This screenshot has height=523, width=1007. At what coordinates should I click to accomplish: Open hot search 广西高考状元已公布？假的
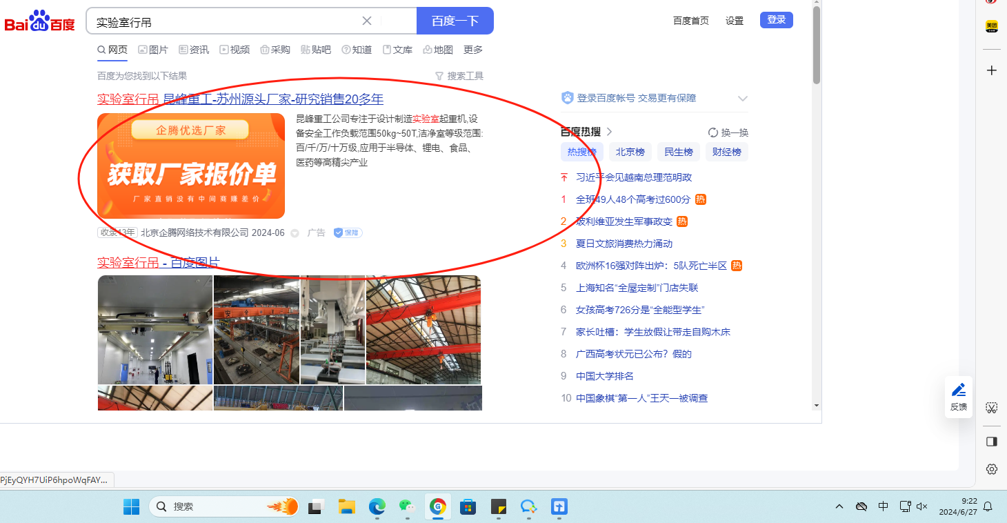(x=634, y=354)
